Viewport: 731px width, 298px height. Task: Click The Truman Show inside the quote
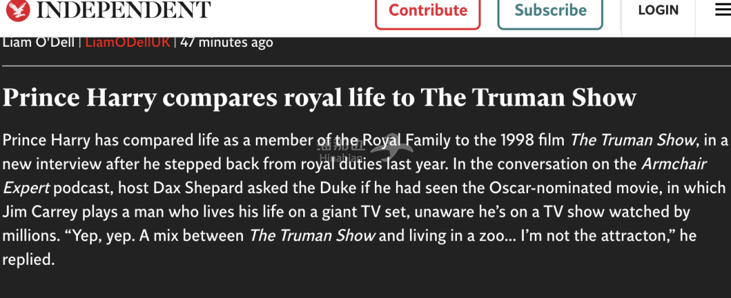pyautogui.click(x=312, y=236)
